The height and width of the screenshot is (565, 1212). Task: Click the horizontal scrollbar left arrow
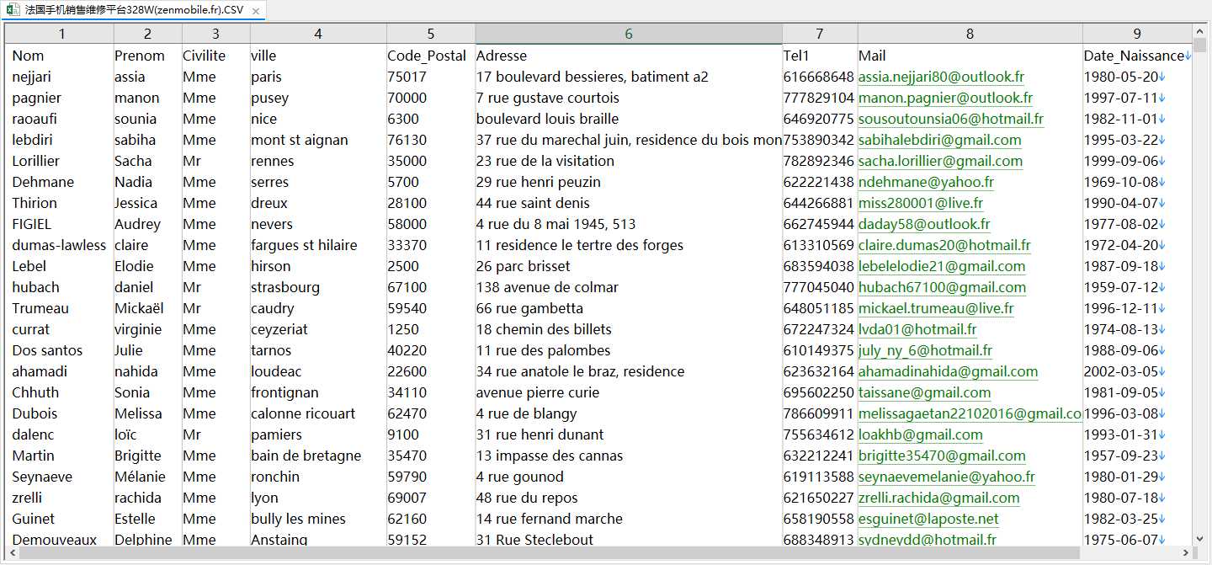click(13, 553)
